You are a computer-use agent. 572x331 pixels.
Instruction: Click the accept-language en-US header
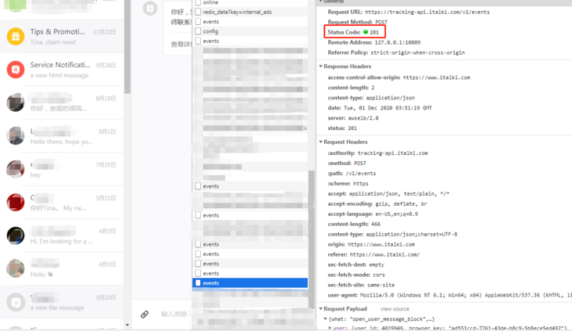click(373, 214)
